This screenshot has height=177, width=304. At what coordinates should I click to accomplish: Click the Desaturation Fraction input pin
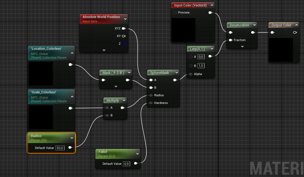(x=231, y=40)
